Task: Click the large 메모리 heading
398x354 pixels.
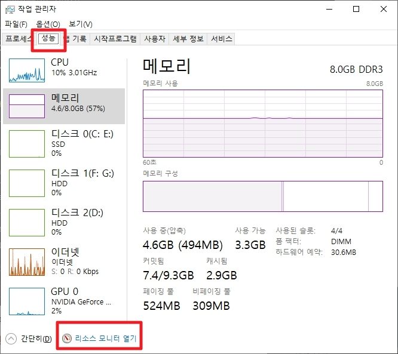Action: point(167,66)
